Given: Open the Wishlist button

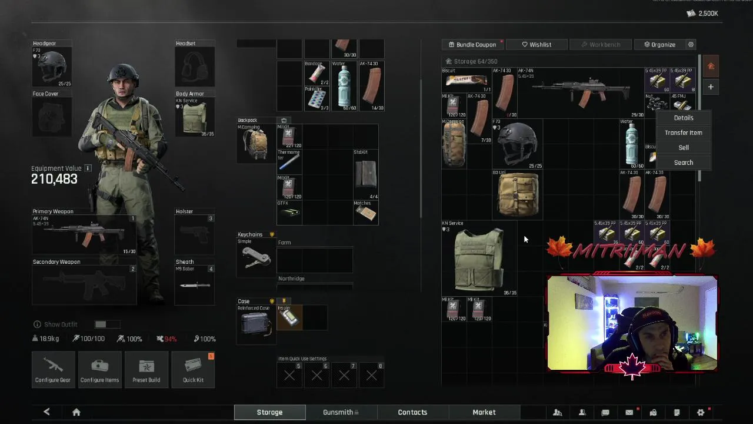Looking at the screenshot, I should tap(537, 45).
